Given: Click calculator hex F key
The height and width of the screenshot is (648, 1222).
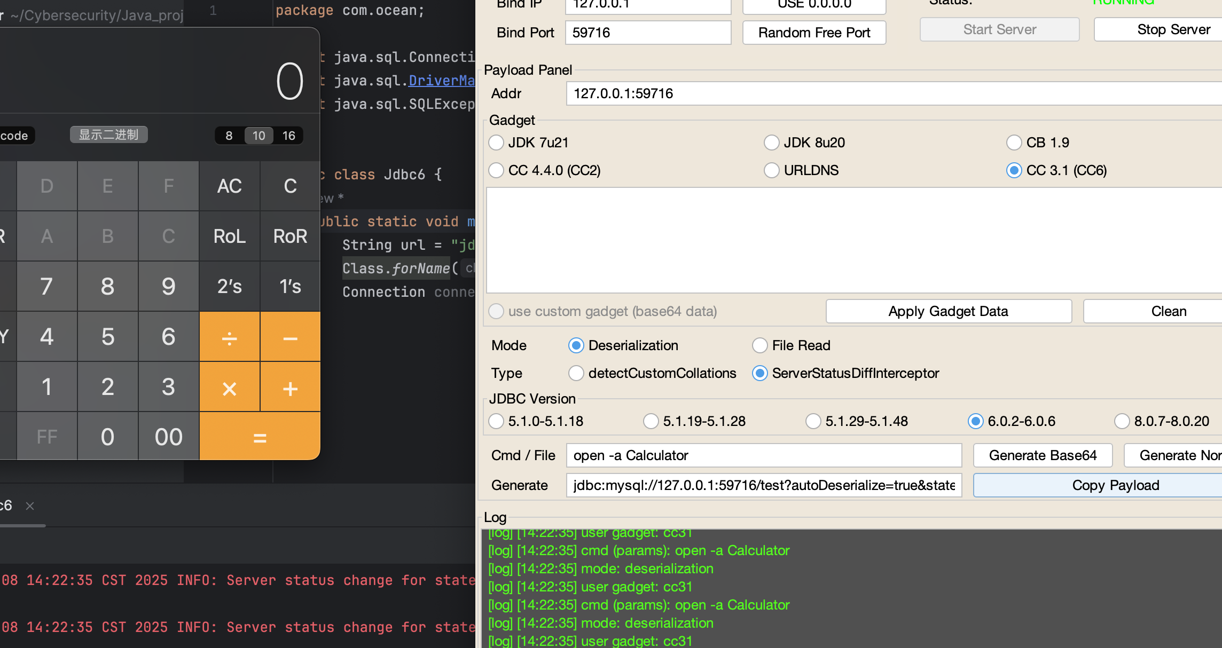Looking at the screenshot, I should tap(169, 186).
